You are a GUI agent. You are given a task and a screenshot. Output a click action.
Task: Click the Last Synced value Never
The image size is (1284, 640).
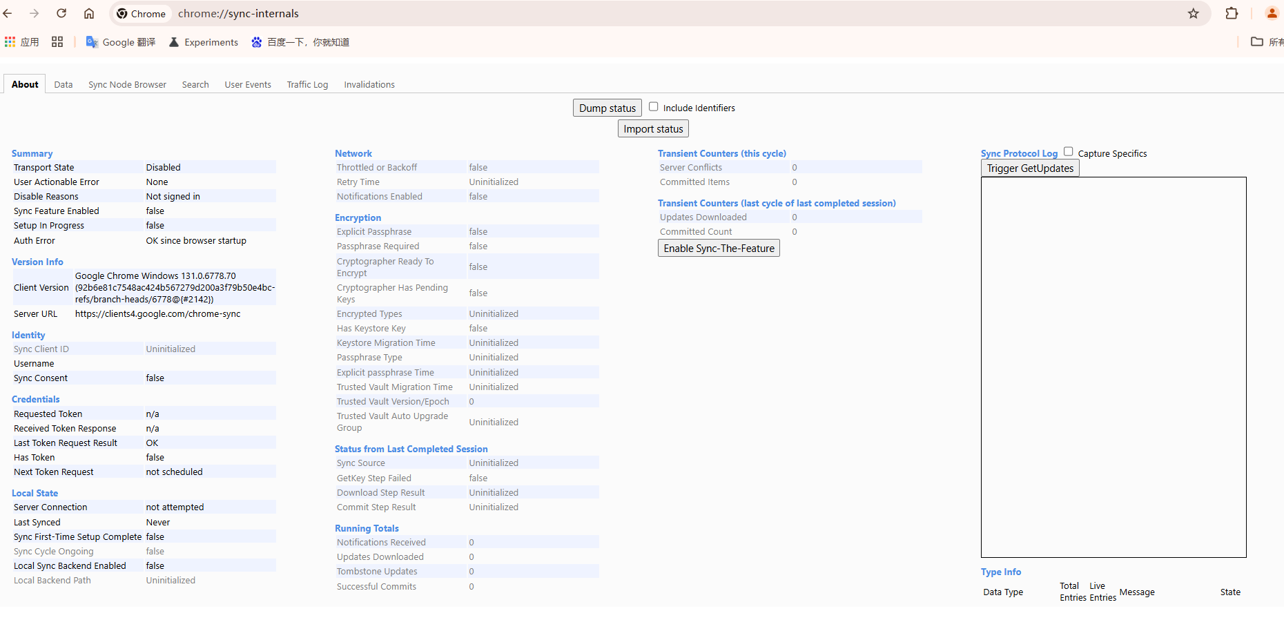[158, 522]
